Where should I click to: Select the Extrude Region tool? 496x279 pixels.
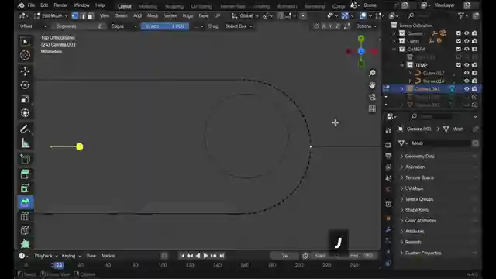coord(25,174)
